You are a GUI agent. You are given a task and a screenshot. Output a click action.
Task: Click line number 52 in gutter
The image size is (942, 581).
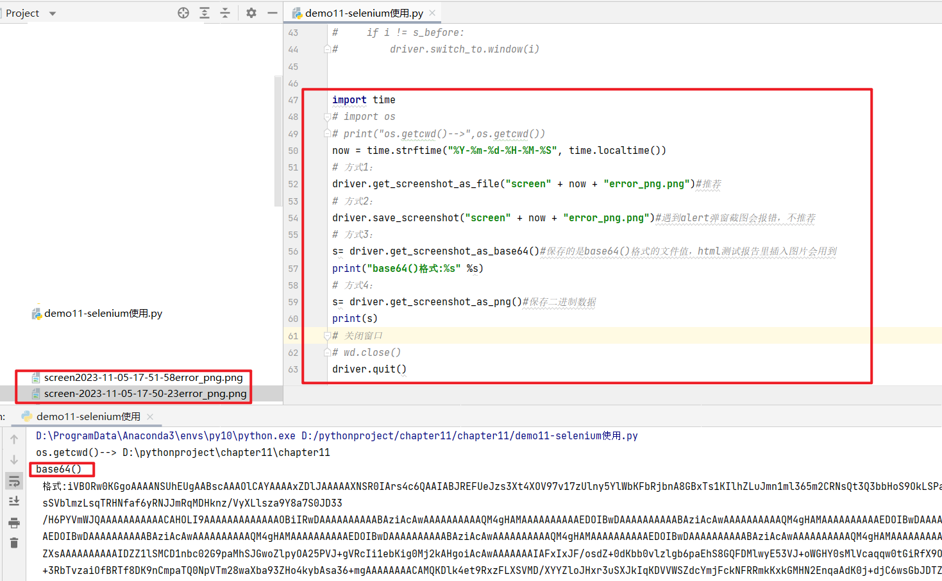coord(293,184)
